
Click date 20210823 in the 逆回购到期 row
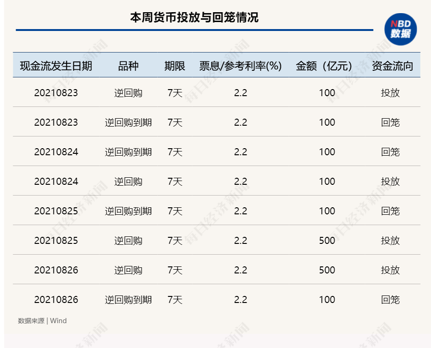[x=56, y=122]
